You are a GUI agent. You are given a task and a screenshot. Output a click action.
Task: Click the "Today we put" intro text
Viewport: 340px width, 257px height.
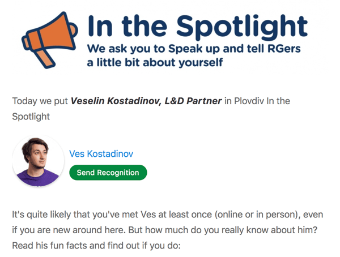(x=40, y=101)
